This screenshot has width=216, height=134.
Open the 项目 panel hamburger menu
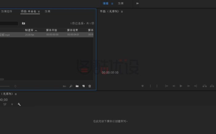39,12
